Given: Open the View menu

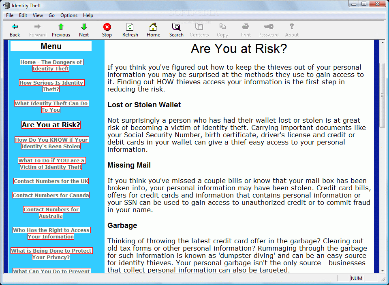Looking at the screenshot, I should pyautogui.click(x=38, y=15).
